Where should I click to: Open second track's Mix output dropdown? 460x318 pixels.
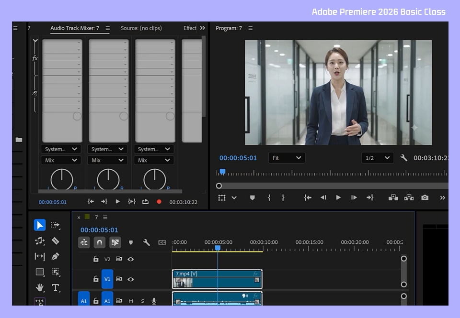pyautogui.click(x=107, y=160)
